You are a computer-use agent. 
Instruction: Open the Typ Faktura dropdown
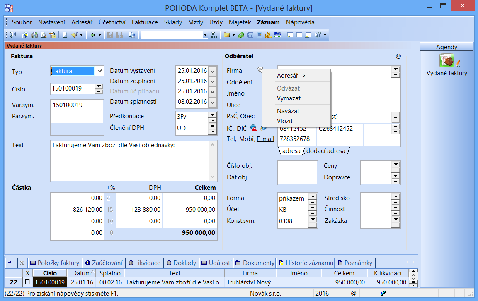(99, 71)
